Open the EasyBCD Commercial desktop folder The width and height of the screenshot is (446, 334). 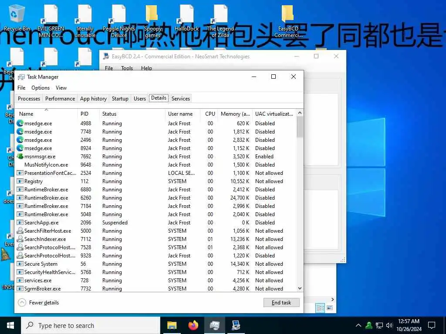[288, 21]
